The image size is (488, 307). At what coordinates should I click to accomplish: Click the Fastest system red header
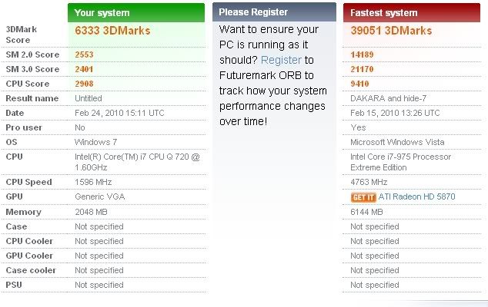click(412, 13)
